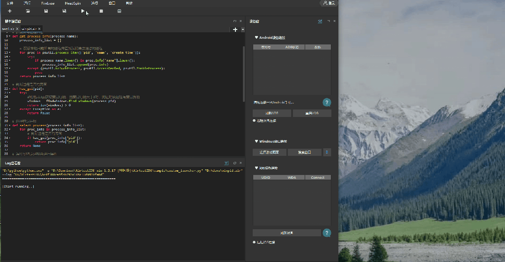Open the iOS connection help question icon
The width and height of the screenshot is (505, 262).
[327, 233]
